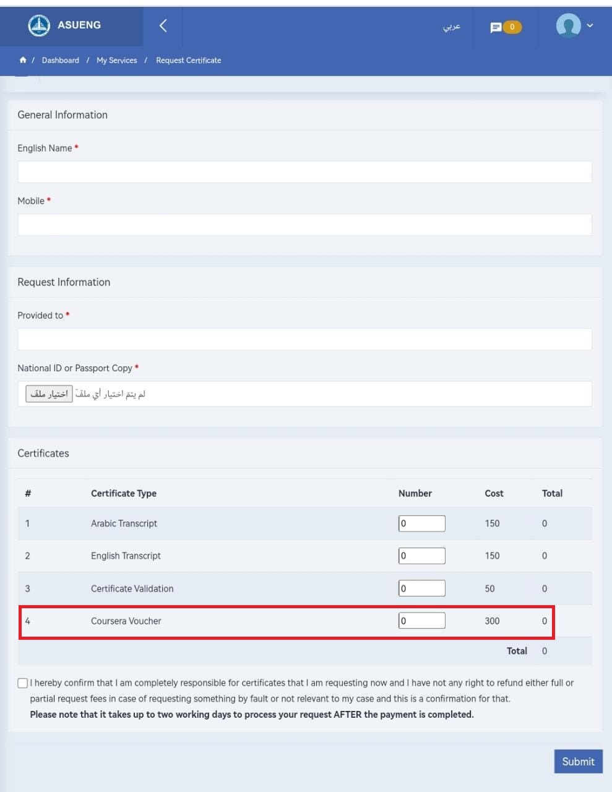Image resolution: width=612 pixels, height=792 pixels.
Task: Expand the profile menu dropdown arrow
Action: (590, 25)
